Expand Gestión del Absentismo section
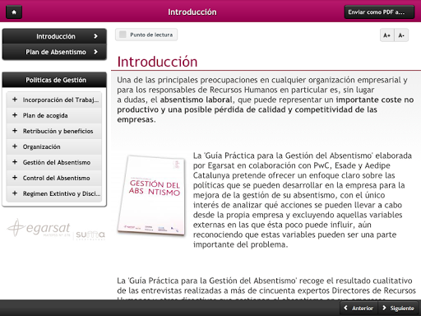421x316 pixels. pos(54,162)
